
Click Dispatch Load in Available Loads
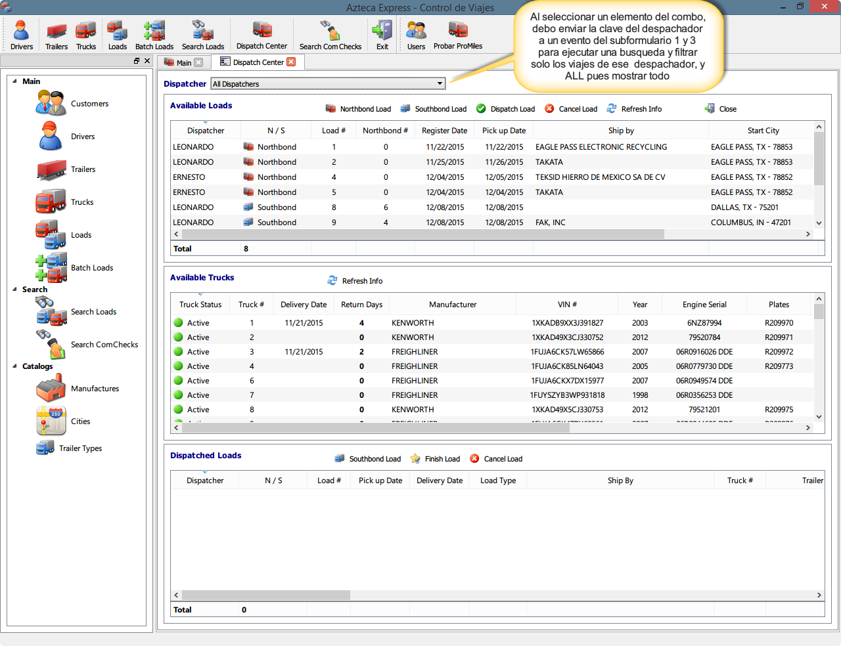click(x=505, y=109)
